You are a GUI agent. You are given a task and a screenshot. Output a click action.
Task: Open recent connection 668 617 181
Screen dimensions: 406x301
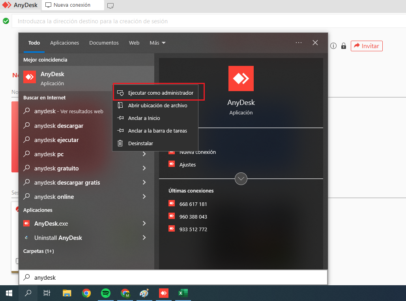[x=193, y=204]
